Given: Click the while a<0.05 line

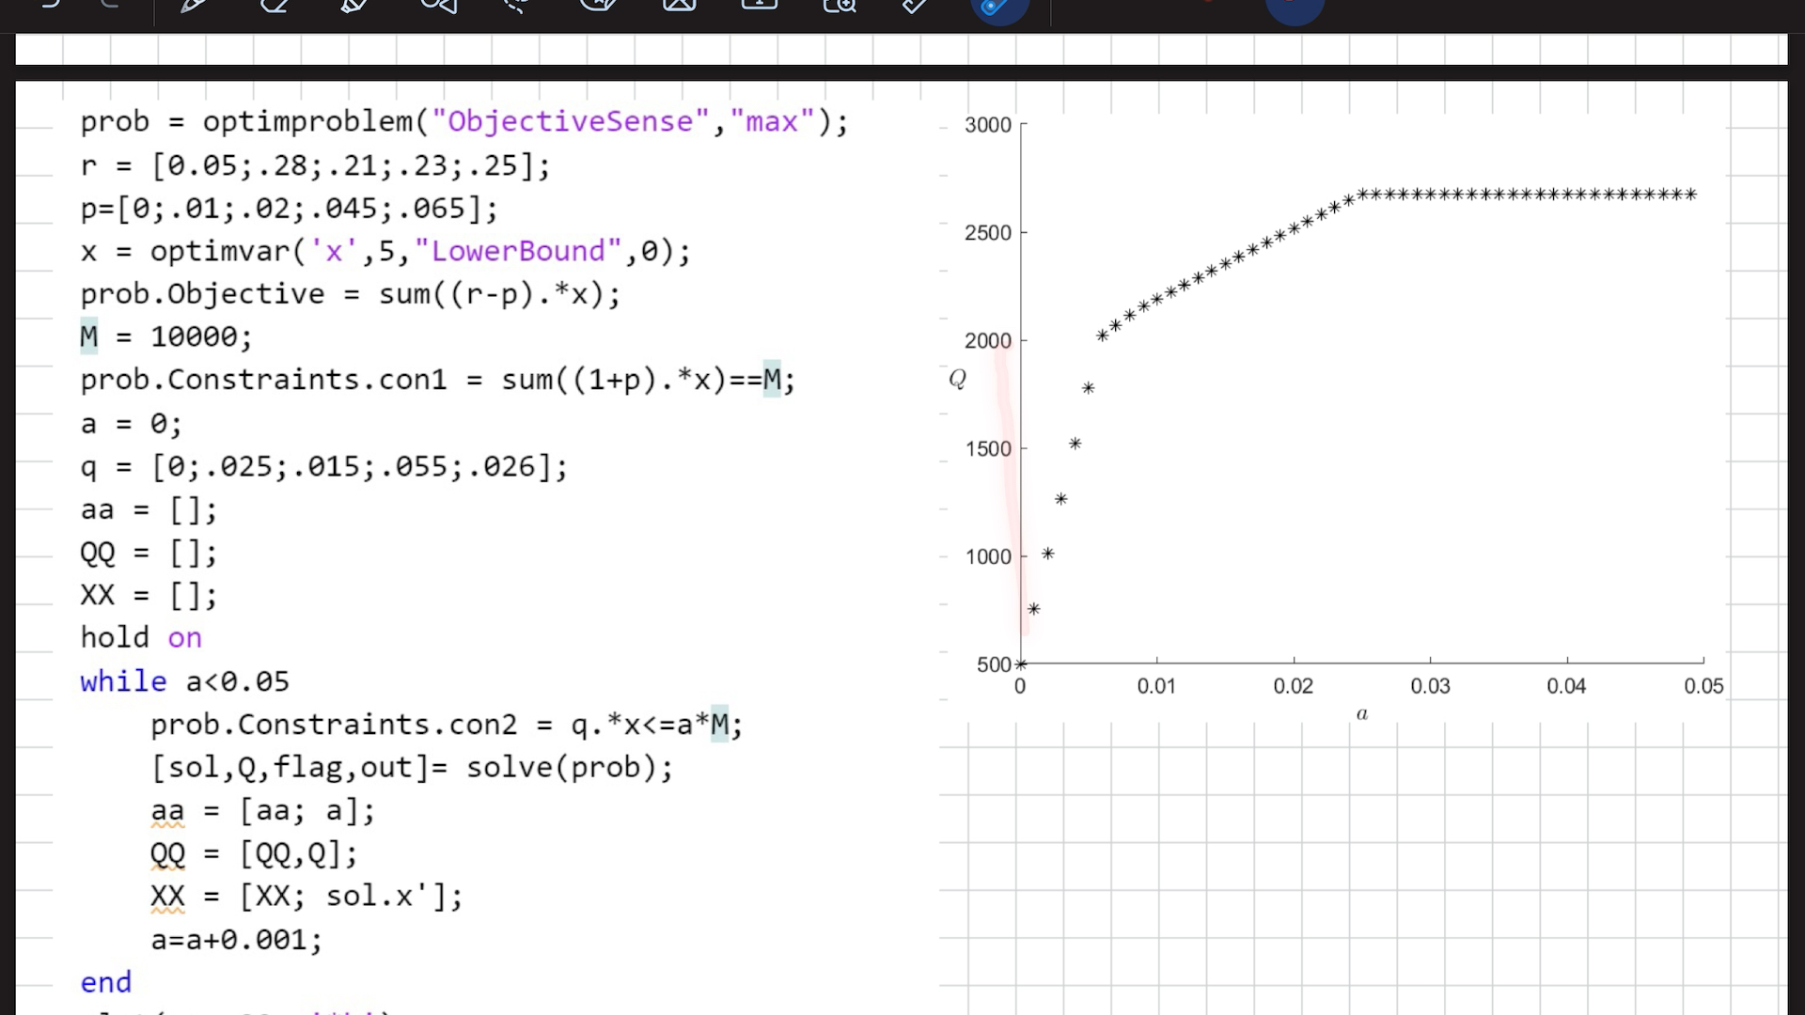Looking at the screenshot, I should tap(185, 681).
